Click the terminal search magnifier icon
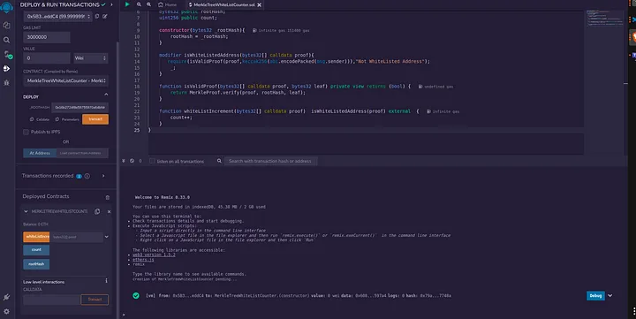The height and width of the screenshot is (319, 636). click(219, 161)
